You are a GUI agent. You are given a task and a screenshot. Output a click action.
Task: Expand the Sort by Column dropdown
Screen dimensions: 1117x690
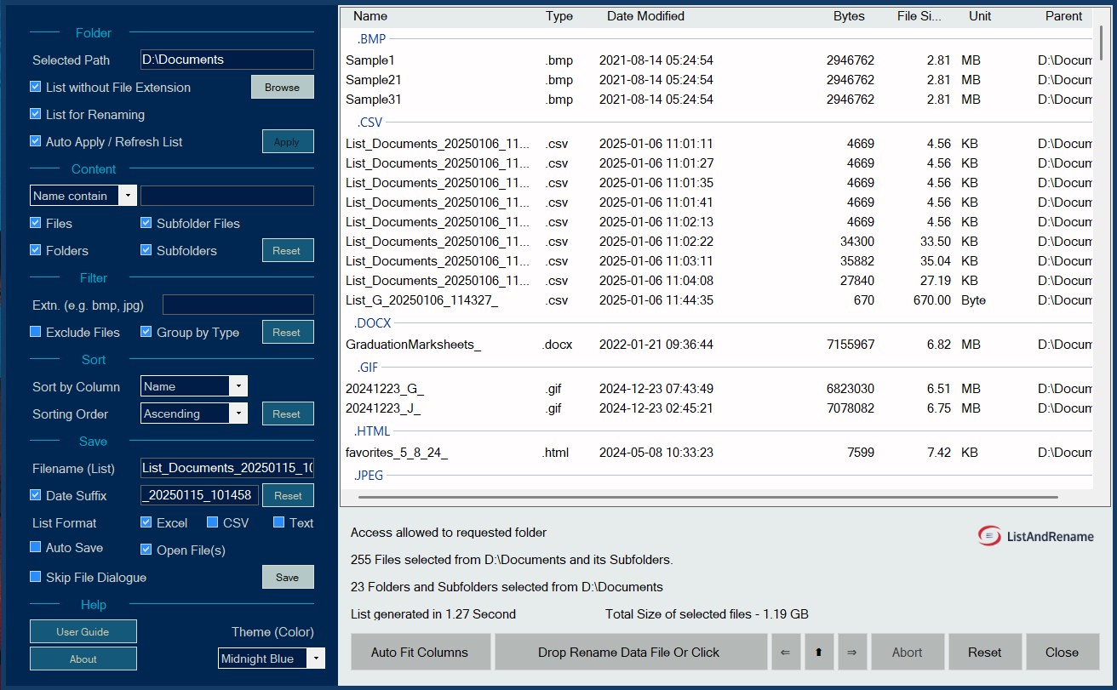194,386
